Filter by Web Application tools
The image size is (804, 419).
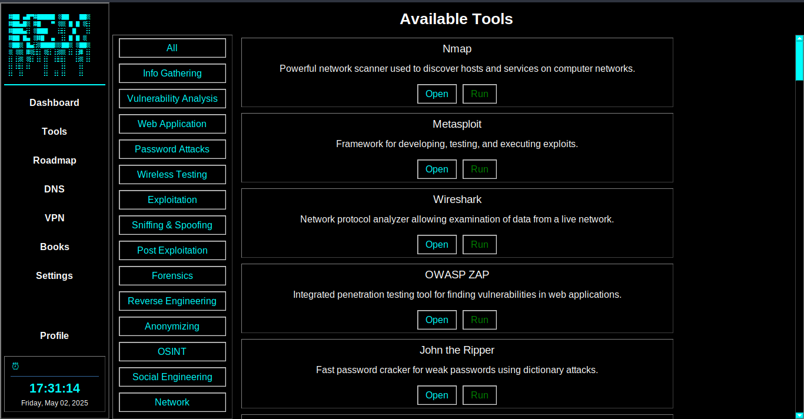(x=172, y=124)
